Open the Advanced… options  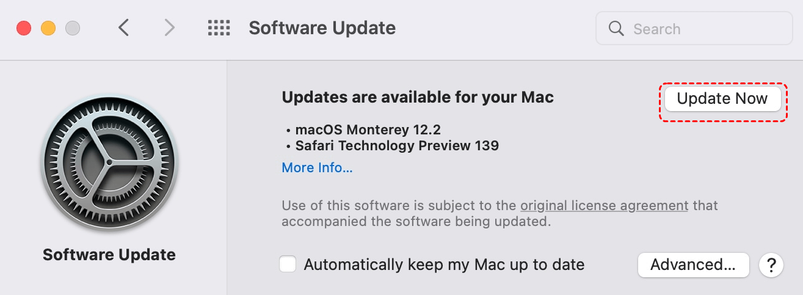[693, 264]
